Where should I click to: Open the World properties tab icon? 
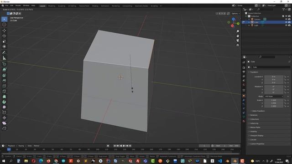pyautogui.click(x=244, y=85)
